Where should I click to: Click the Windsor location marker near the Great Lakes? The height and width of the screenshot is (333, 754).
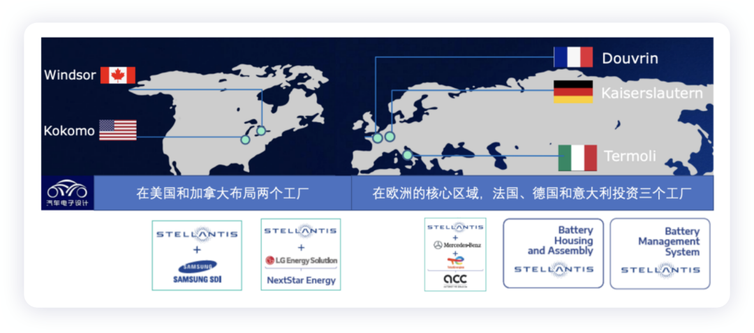point(260,131)
